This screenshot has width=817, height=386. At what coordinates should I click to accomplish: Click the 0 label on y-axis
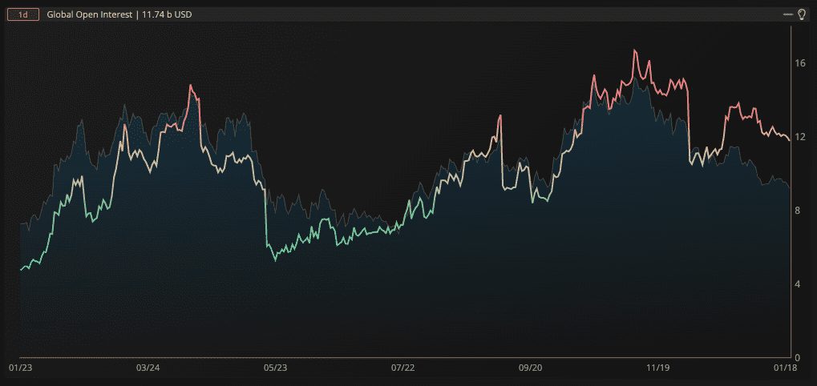797,357
